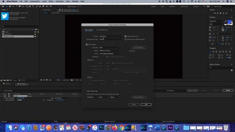
Task: Toggle Include Source XMP Metadata checkbox
Action: point(126,39)
